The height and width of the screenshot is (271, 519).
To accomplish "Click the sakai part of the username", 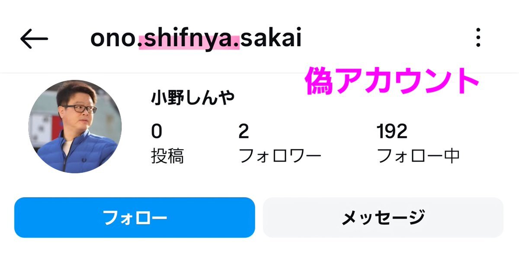I will click(271, 39).
